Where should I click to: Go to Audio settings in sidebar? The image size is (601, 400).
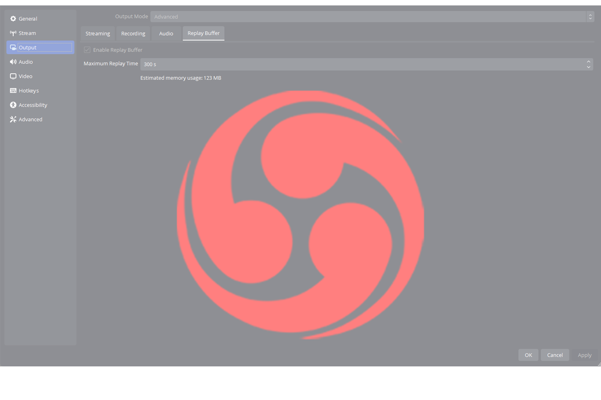[x=40, y=62]
